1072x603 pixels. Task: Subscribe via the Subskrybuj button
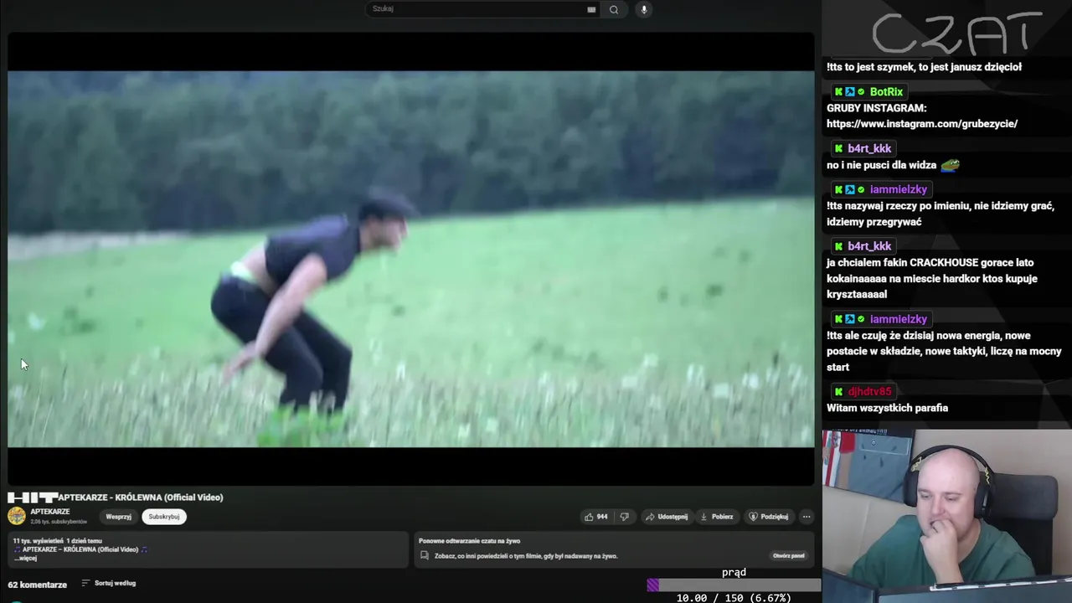(x=164, y=517)
